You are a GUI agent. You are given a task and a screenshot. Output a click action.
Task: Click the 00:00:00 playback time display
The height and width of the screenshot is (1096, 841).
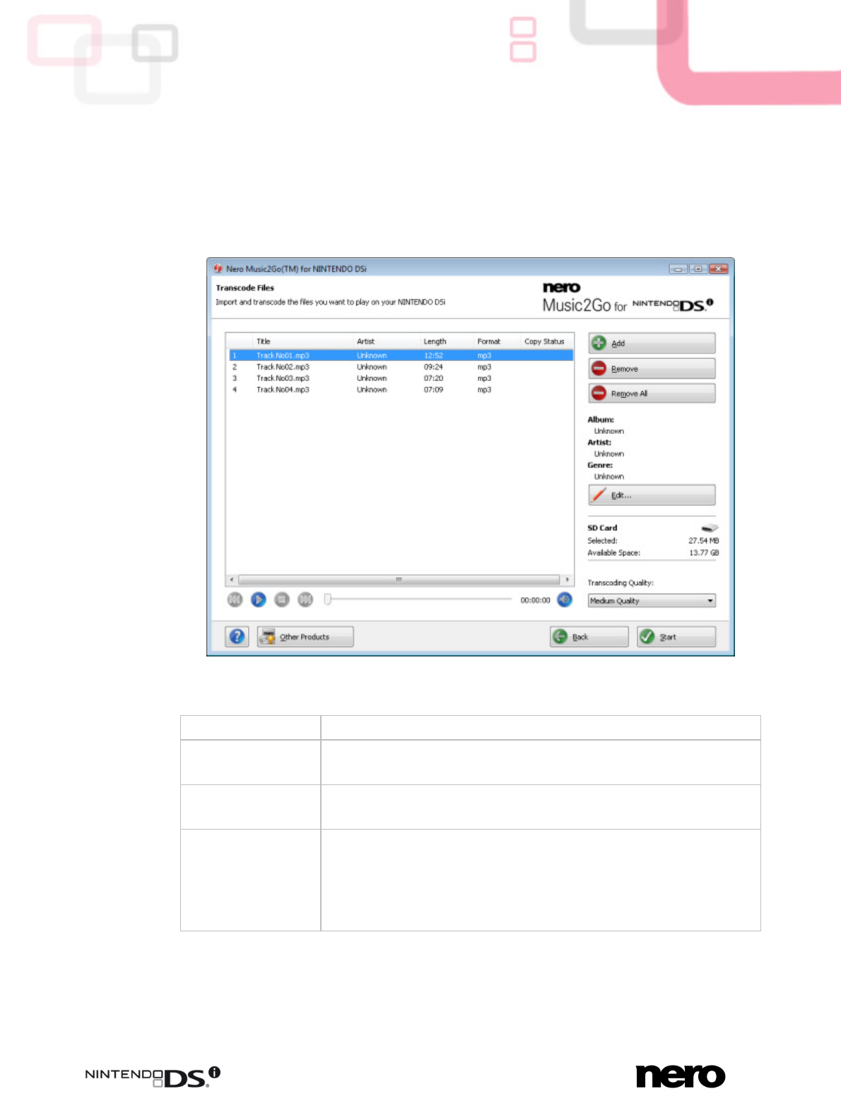[x=535, y=600]
